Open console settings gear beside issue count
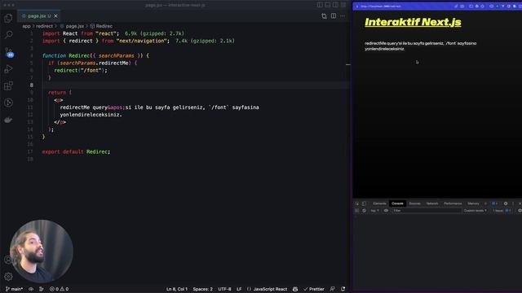The width and height of the screenshot is (522, 293). [x=520, y=211]
